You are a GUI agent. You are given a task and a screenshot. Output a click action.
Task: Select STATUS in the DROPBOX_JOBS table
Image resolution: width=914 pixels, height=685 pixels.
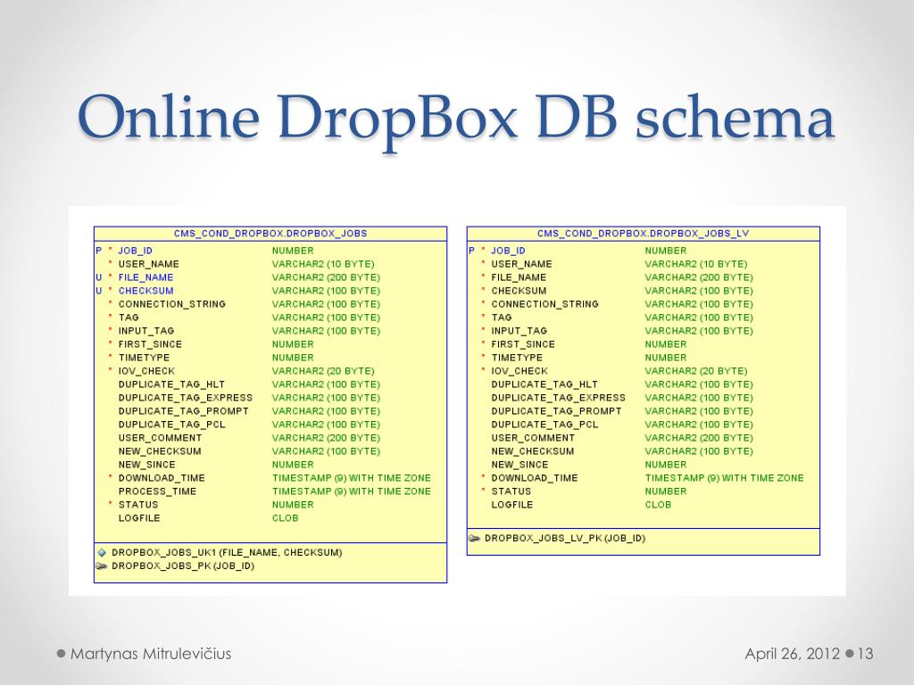(138, 505)
